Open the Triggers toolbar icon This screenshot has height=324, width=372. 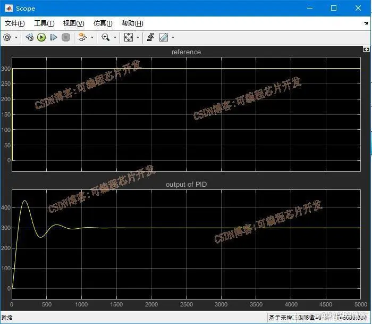[150, 37]
